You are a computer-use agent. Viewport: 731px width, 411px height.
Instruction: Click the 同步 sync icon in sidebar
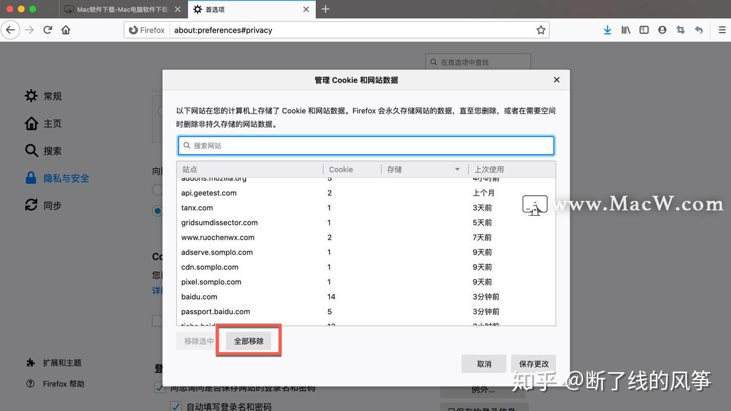click(x=31, y=205)
